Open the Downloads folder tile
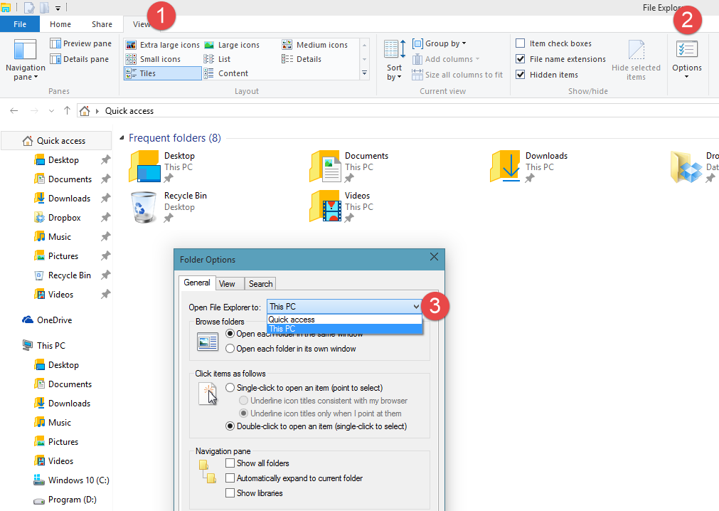The height and width of the screenshot is (511, 719). 529,167
